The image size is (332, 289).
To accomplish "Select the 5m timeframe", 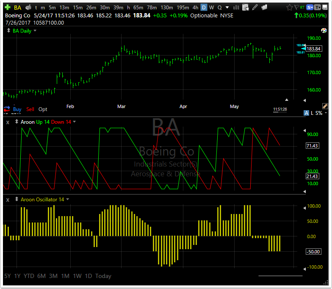I will point(52,8).
